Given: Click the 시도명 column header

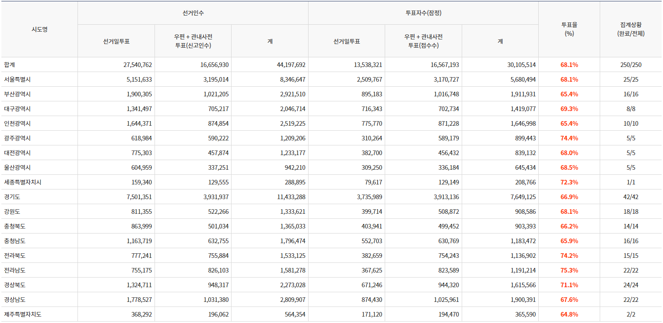Looking at the screenshot, I should point(39,29).
